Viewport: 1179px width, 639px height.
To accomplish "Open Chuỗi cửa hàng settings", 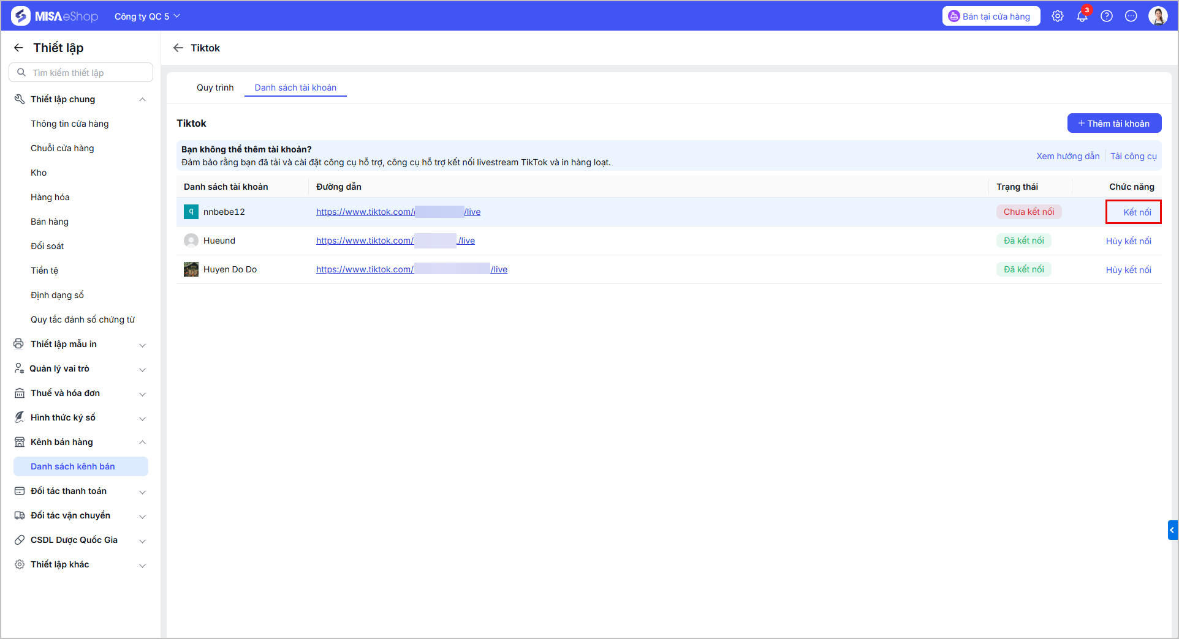I will tap(63, 148).
